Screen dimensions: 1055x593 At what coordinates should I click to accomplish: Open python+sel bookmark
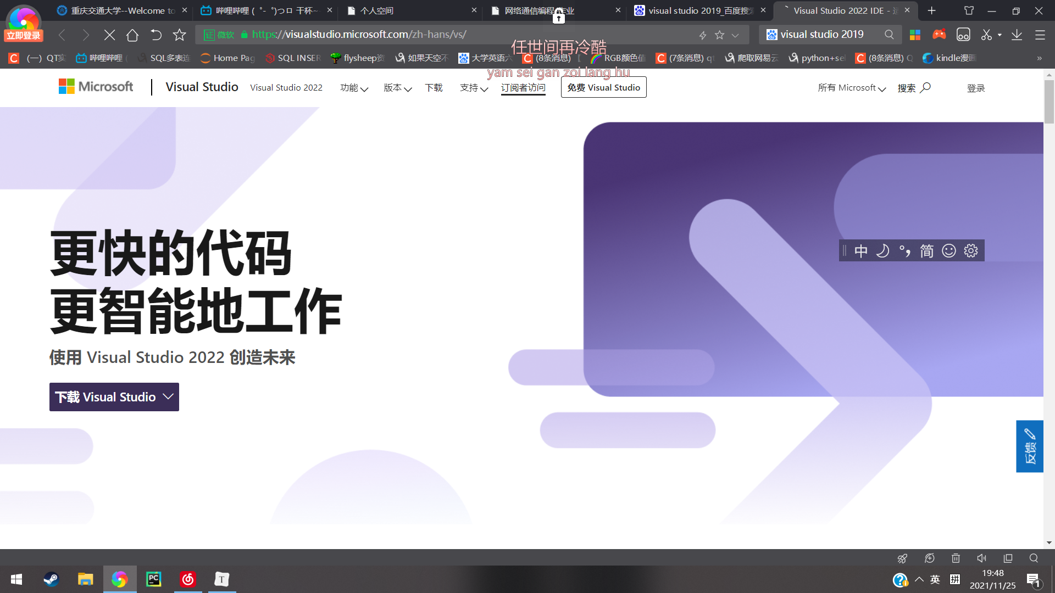click(817, 58)
